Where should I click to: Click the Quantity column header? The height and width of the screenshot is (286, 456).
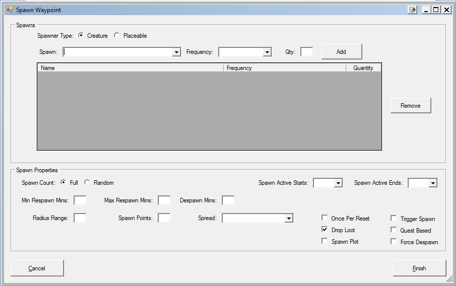click(x=363, y=68)
